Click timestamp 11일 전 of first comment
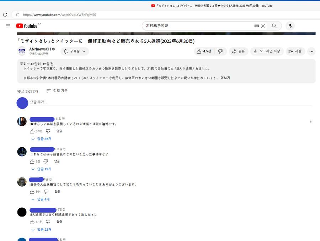The width and height of the screenshot is (320, 241). coord(60,119)
